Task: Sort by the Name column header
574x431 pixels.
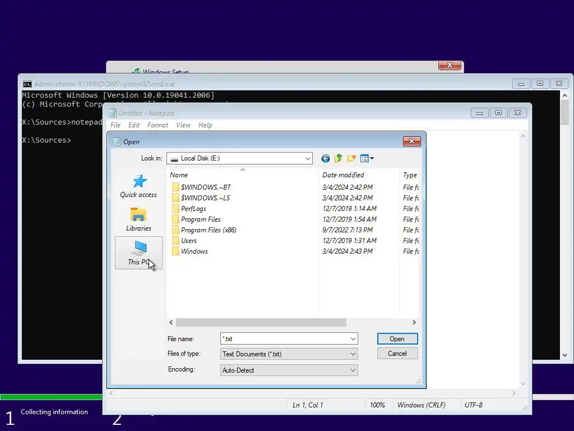Action: [x=242, y=175]
